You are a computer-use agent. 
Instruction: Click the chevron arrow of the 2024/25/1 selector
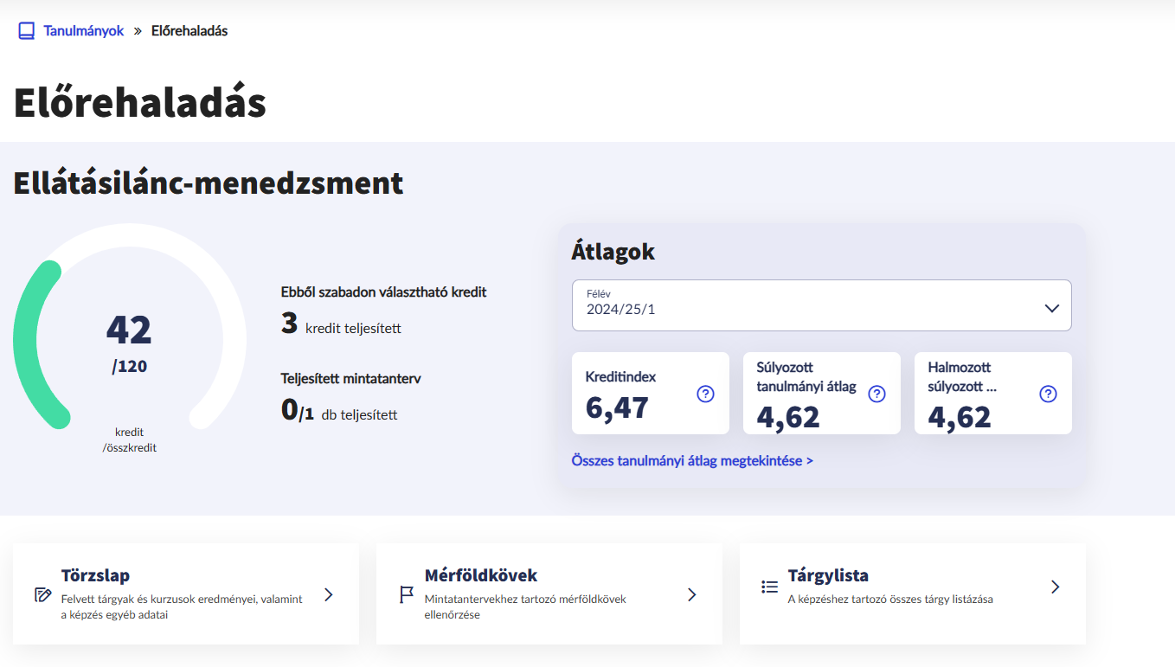(1051, 308)
